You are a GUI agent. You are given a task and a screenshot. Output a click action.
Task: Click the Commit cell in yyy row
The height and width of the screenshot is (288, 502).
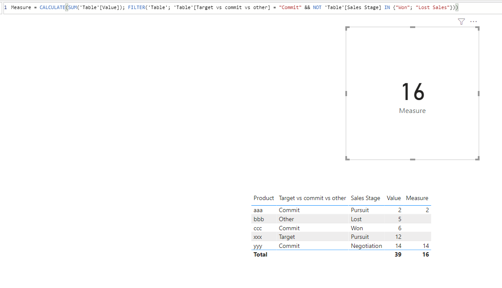tap(289, 246)
